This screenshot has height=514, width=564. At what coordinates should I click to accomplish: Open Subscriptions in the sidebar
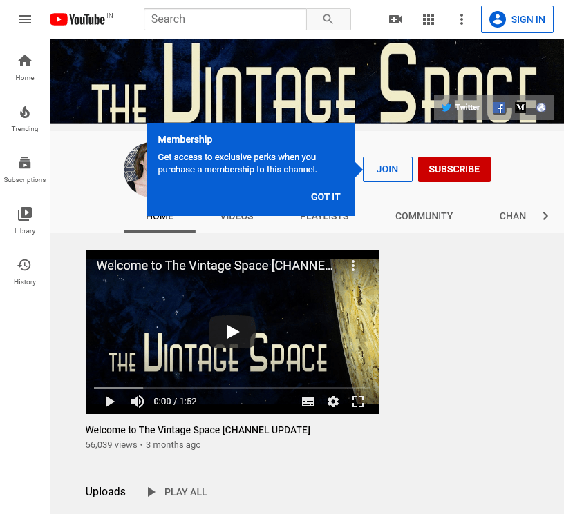(25, 170)
